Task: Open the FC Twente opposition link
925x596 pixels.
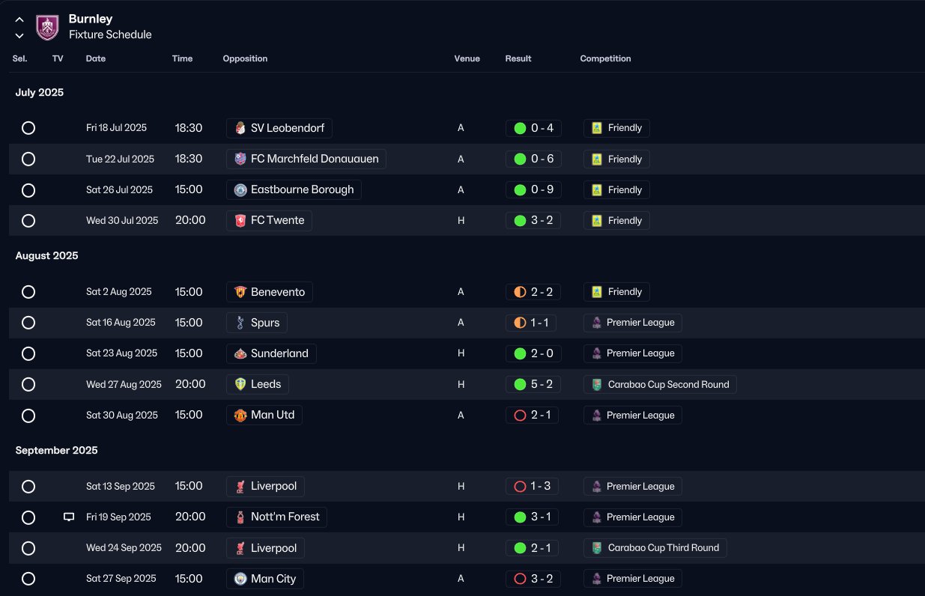Action: (270, 221)
